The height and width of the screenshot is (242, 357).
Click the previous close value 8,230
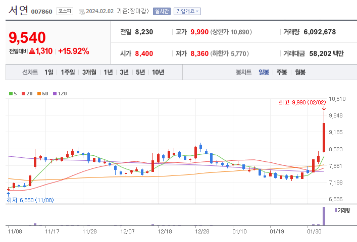click(144, 32)
